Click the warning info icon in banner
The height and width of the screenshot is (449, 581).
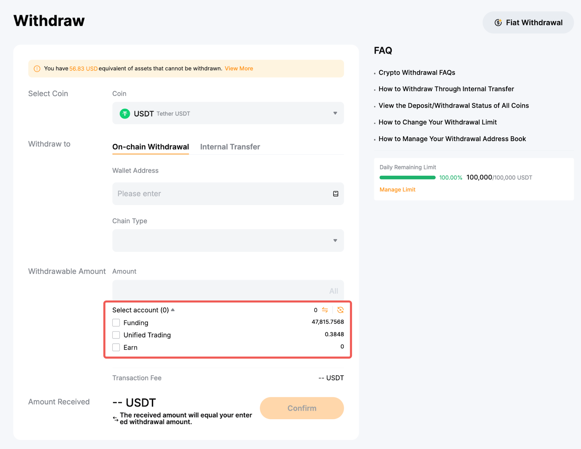[37, 69]
